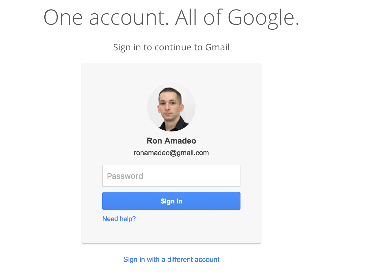Click the word "Gmail" in the subtitle
Viewport: 365px width, 276px height.
click(x=217, y=47)
